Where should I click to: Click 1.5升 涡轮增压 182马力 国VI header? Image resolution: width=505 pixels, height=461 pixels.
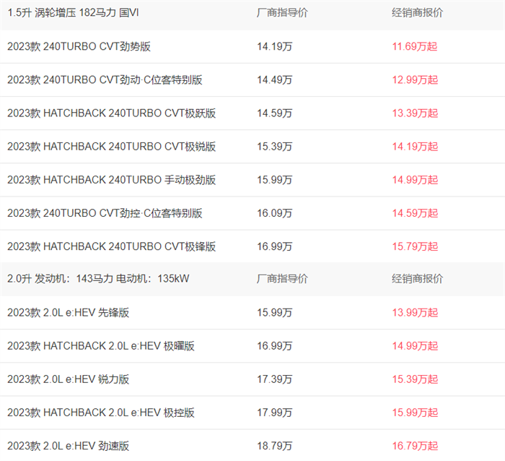click(73, 12)
